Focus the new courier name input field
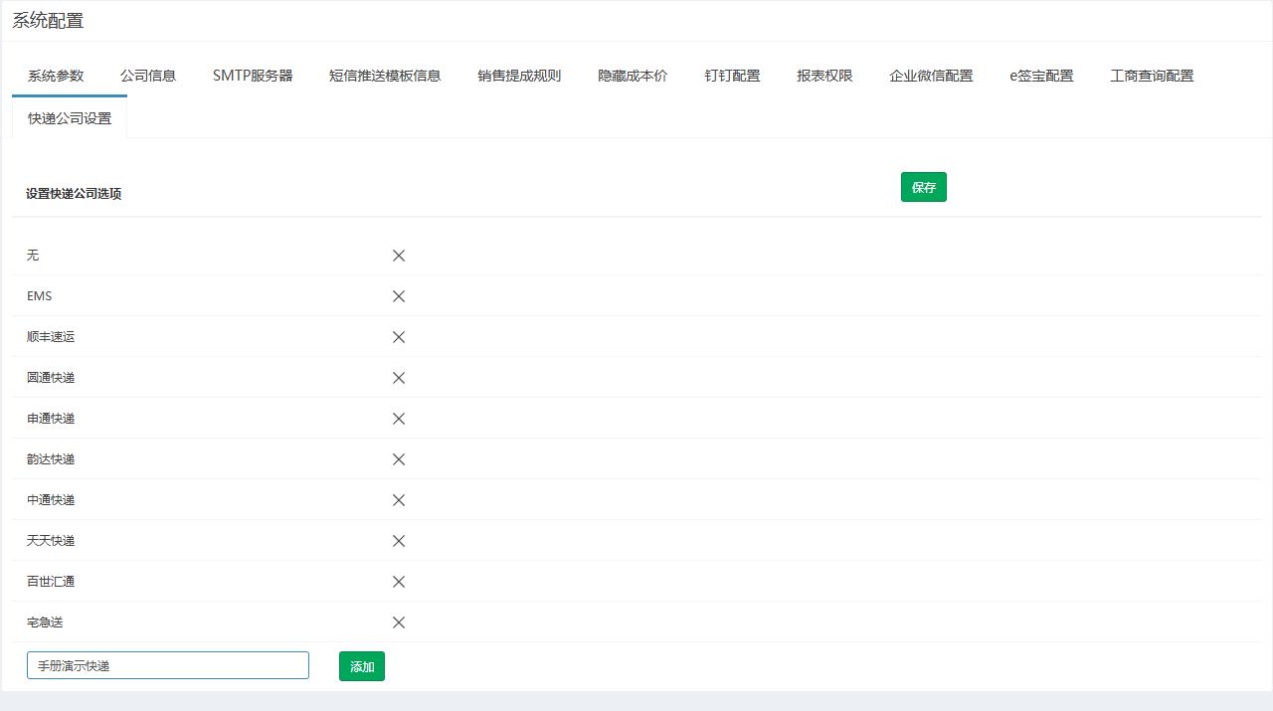The image size is (1273, 711). [x=168, y=665]
